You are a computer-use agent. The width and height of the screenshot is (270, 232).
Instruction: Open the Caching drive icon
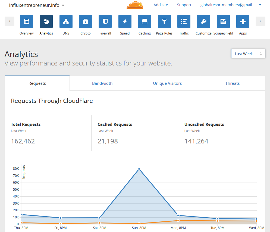(x=145, y=21)
